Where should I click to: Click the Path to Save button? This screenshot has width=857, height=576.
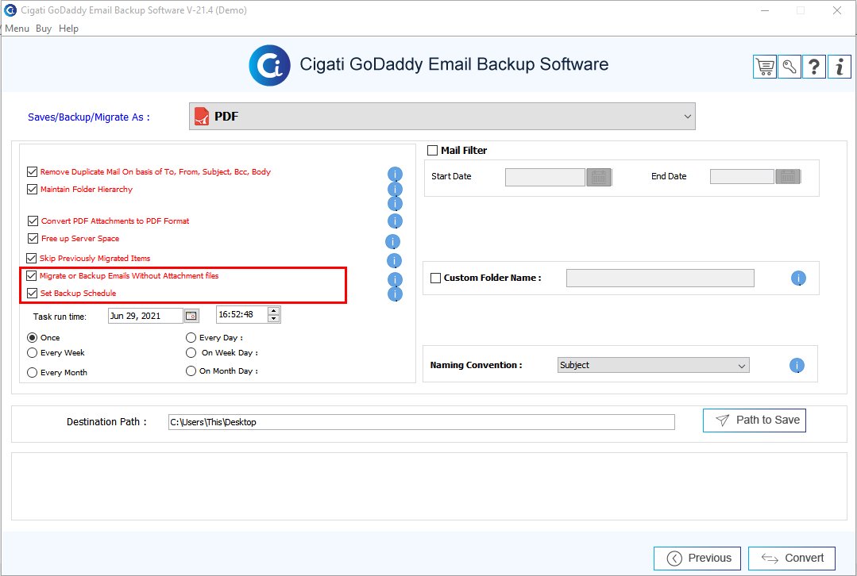[x=755, y=420]
